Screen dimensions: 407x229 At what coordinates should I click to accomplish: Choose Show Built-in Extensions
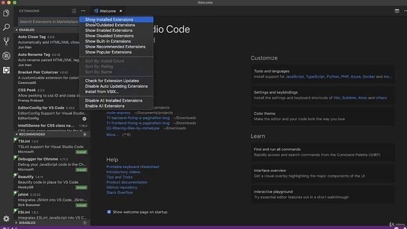click(x=116, y=41)
